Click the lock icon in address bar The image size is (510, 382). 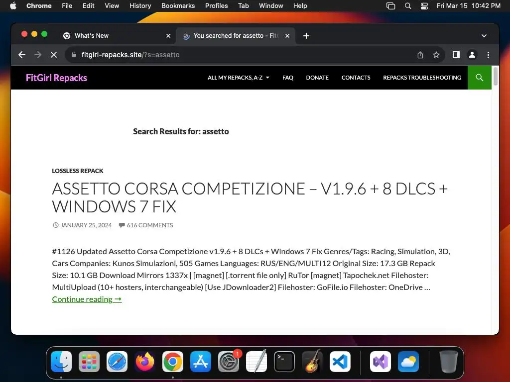point(74,55)
